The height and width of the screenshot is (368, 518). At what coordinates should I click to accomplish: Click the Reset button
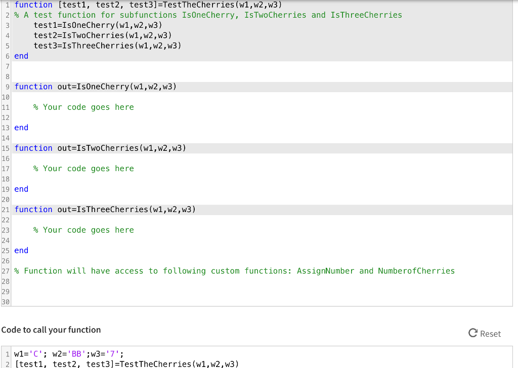click(485, 333)
